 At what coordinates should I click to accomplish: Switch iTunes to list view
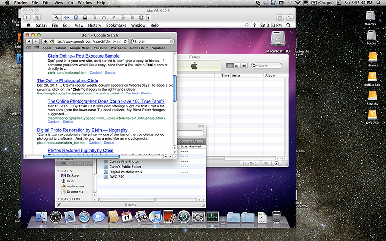pos(229,66)
